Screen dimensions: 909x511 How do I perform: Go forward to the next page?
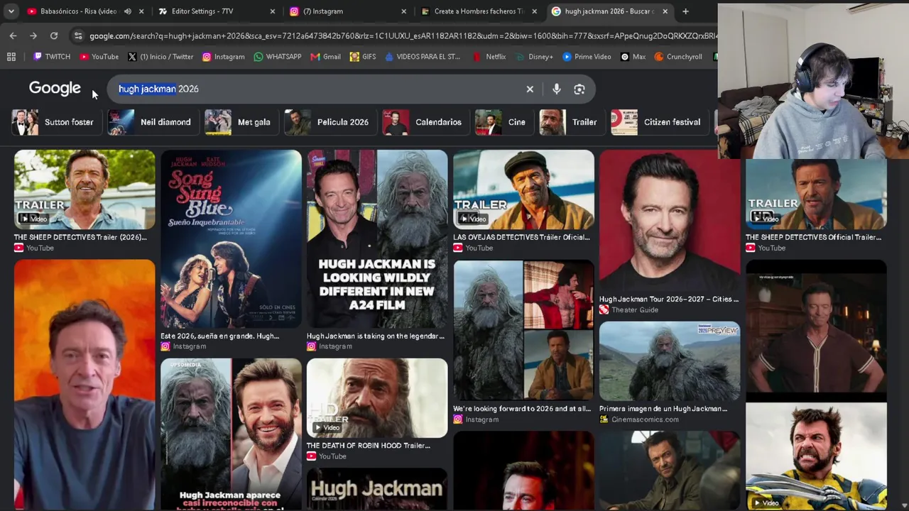point(33,35)
